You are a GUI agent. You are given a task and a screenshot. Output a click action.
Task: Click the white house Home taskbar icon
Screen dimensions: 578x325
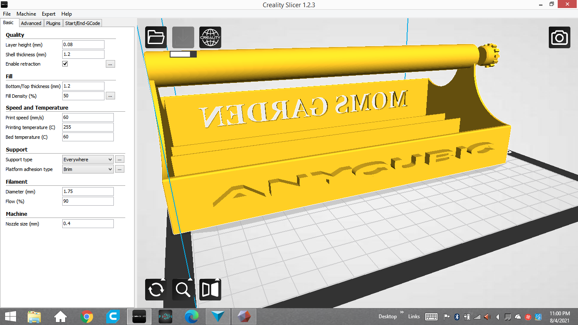(x=61, y=317)
